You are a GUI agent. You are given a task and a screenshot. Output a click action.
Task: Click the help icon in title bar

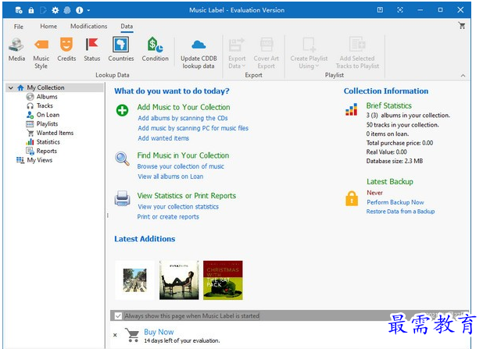point(380,10)
